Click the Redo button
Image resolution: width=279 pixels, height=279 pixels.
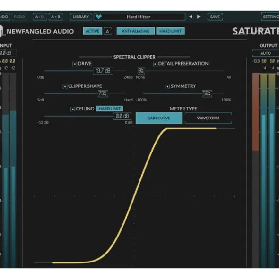tap(19, 17)
